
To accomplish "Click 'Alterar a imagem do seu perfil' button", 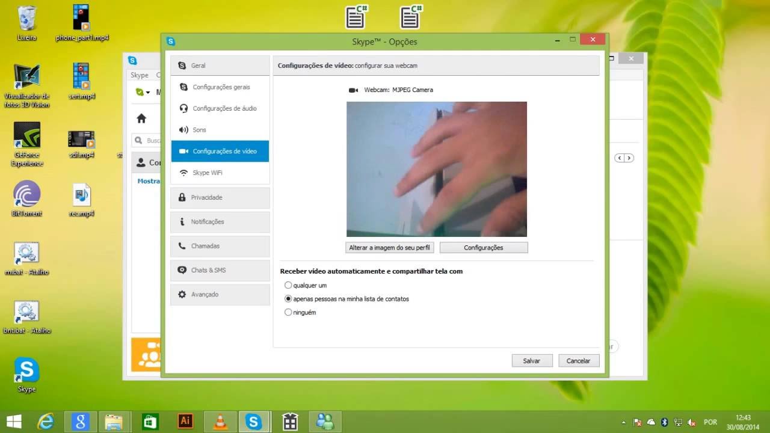I will pos(390,247).
